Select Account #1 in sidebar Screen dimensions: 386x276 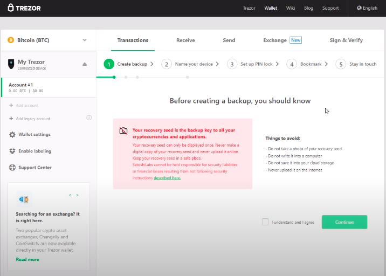(49, 87)
